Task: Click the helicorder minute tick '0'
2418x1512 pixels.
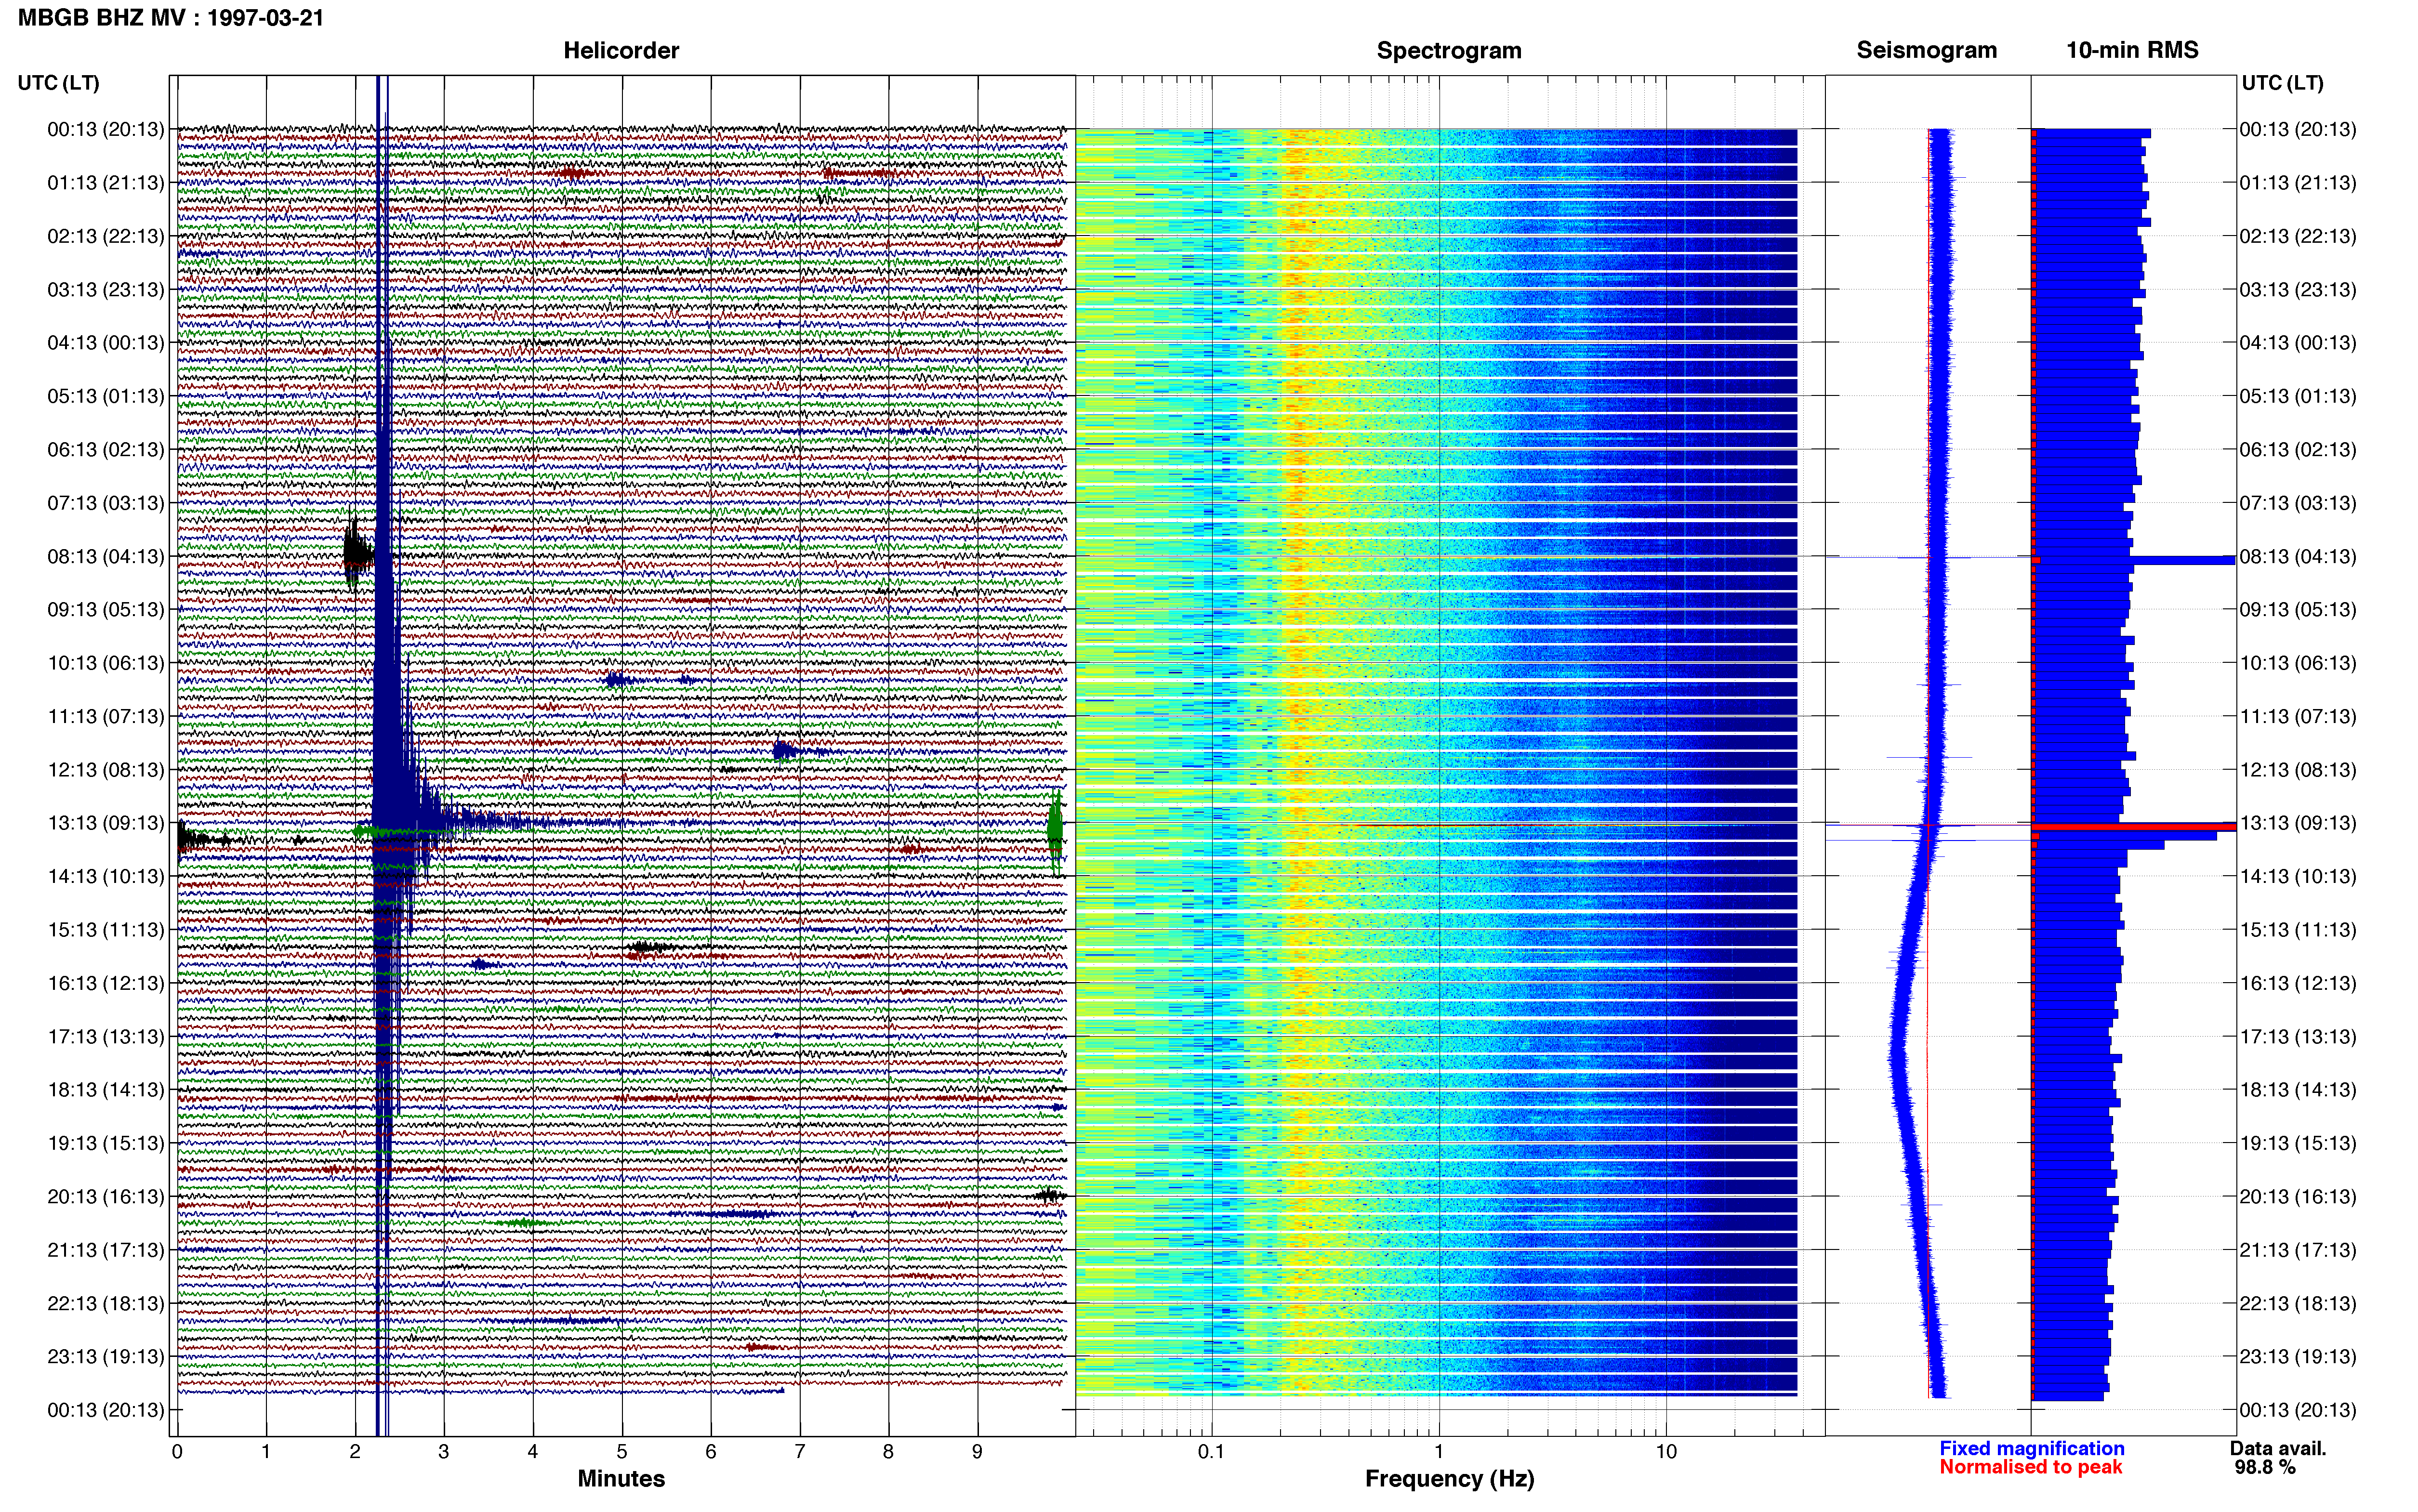Action: pyautogui.click(x=177, y=1452)
